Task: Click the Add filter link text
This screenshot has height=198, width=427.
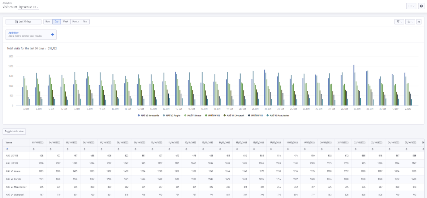Action: pos(13,33)
